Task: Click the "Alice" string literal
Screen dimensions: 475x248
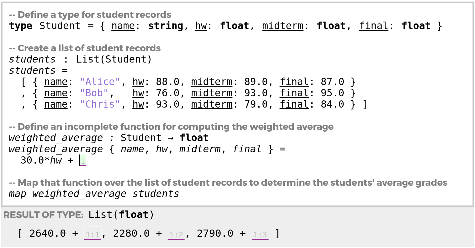Action: coord(100,82)
